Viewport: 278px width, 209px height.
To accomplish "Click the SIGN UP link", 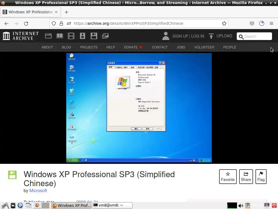I will (180, 36).
